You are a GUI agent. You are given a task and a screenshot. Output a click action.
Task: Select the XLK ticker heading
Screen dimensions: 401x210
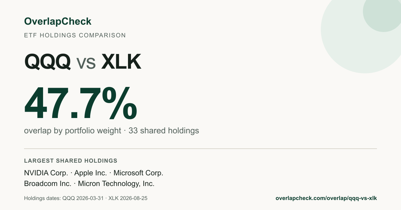click(x=121, y=62)
